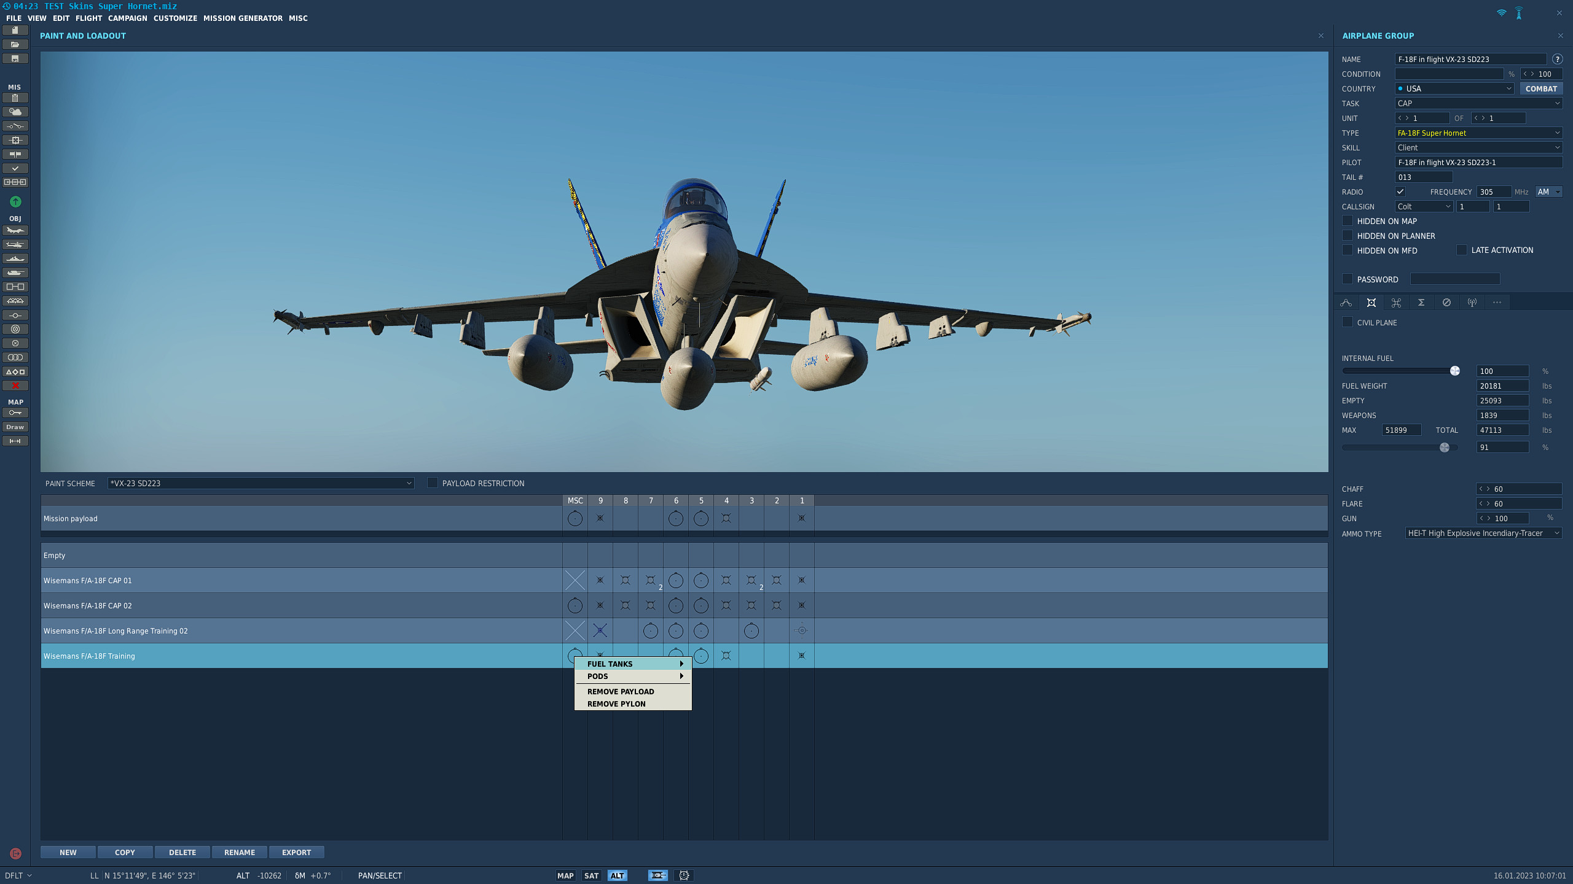Enable the Payload Restriction checkbox
The height and width of the screenshot is (884, 1573).
click(x=433, y=483)
